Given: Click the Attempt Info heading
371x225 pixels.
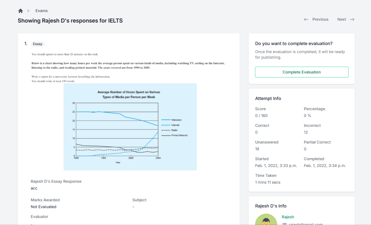Looking at the screenshot, I should [x=268, y=98].
